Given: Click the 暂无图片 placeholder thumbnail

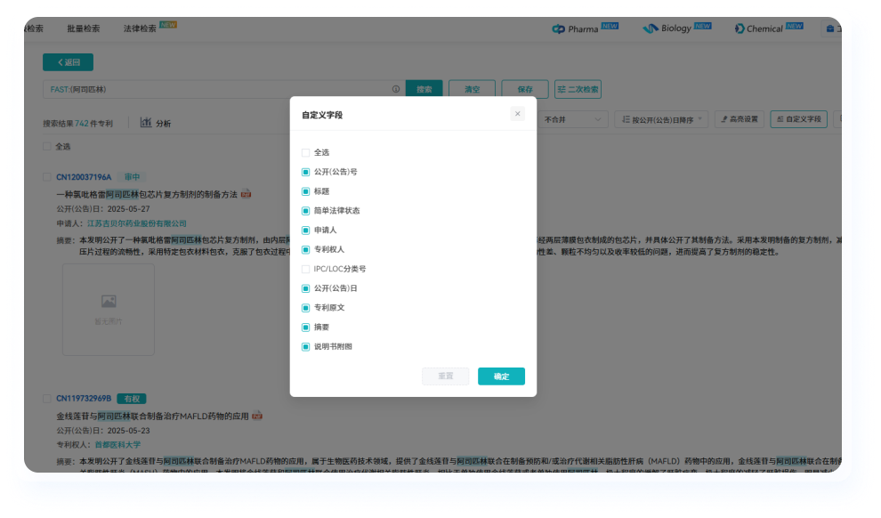Looking at the screenshot, I should [x=109, y=310].
